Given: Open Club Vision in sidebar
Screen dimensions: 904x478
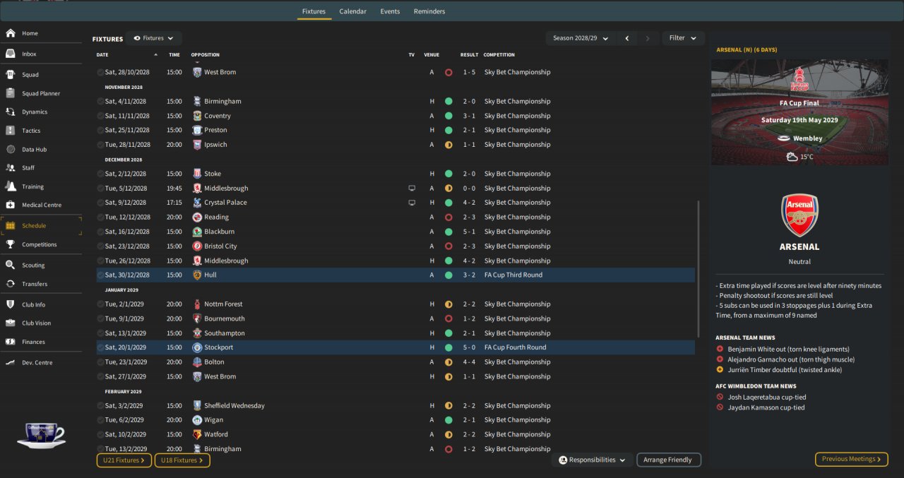Looking at the screenshot, I should point(36,323).
